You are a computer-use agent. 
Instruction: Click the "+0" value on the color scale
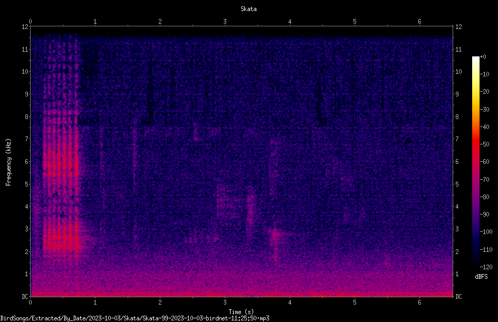click(483, 57)
